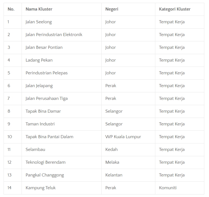Select the "Jalan Jelapang" cluster cell
This screenshot has width=209, height=197.
click(39, 86)
